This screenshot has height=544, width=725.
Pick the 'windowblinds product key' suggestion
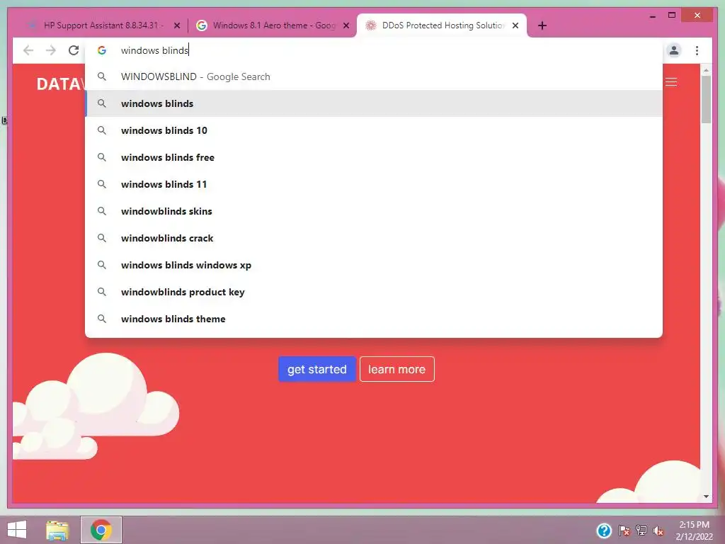click(374, 292)
